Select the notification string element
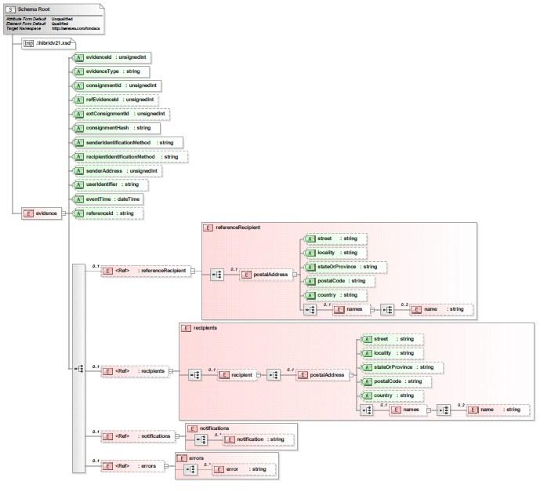Image resolution: width=540 pixels, height=492 pixels. [259, 439]
